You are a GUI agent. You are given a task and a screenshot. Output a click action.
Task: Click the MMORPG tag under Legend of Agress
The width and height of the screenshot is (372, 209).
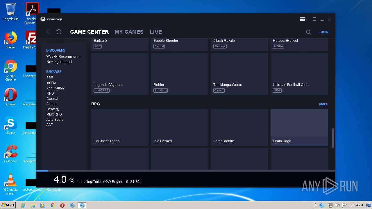[101, 91]
